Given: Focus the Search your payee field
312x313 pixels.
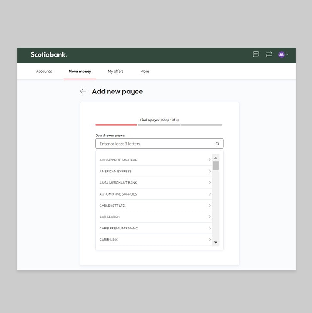Looking at the screenshot, I should [x=159, y=144].
